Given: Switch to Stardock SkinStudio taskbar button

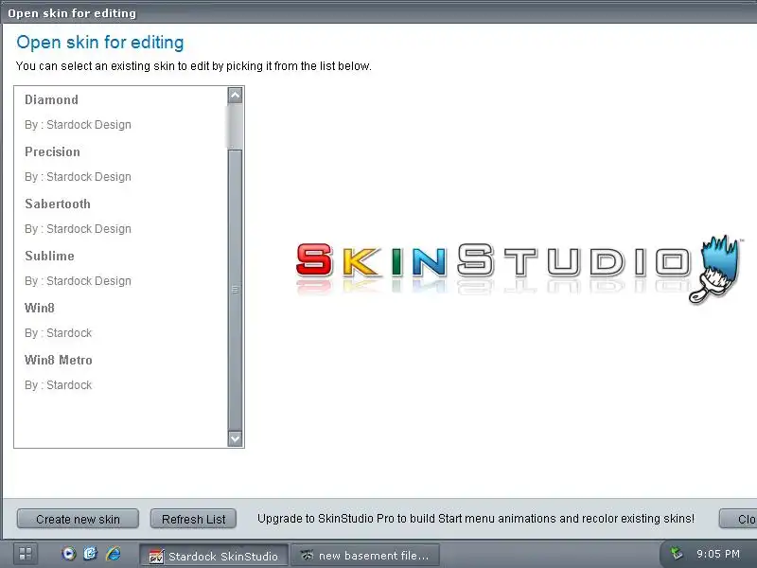Looking at the screenshot, I should [214, 556].
